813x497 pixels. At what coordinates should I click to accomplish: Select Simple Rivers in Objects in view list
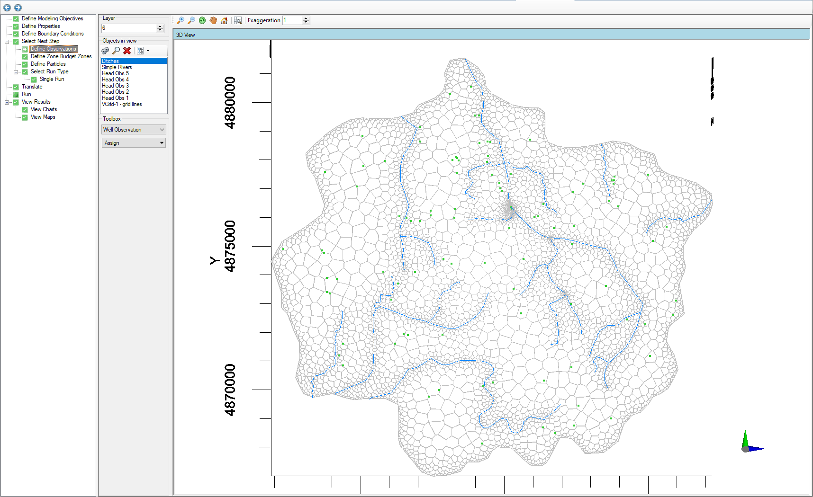(x=117, y=67)
